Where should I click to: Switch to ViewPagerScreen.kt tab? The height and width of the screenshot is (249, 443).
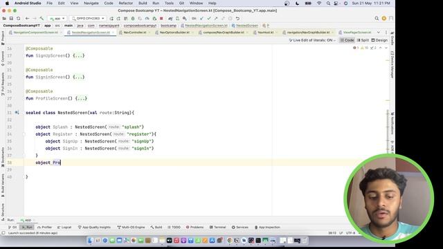point(357,33)
